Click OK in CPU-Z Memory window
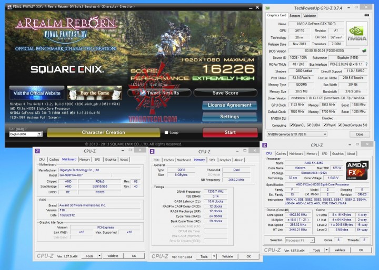The width and height of the screenshot is (379, 270). point(248,256)
